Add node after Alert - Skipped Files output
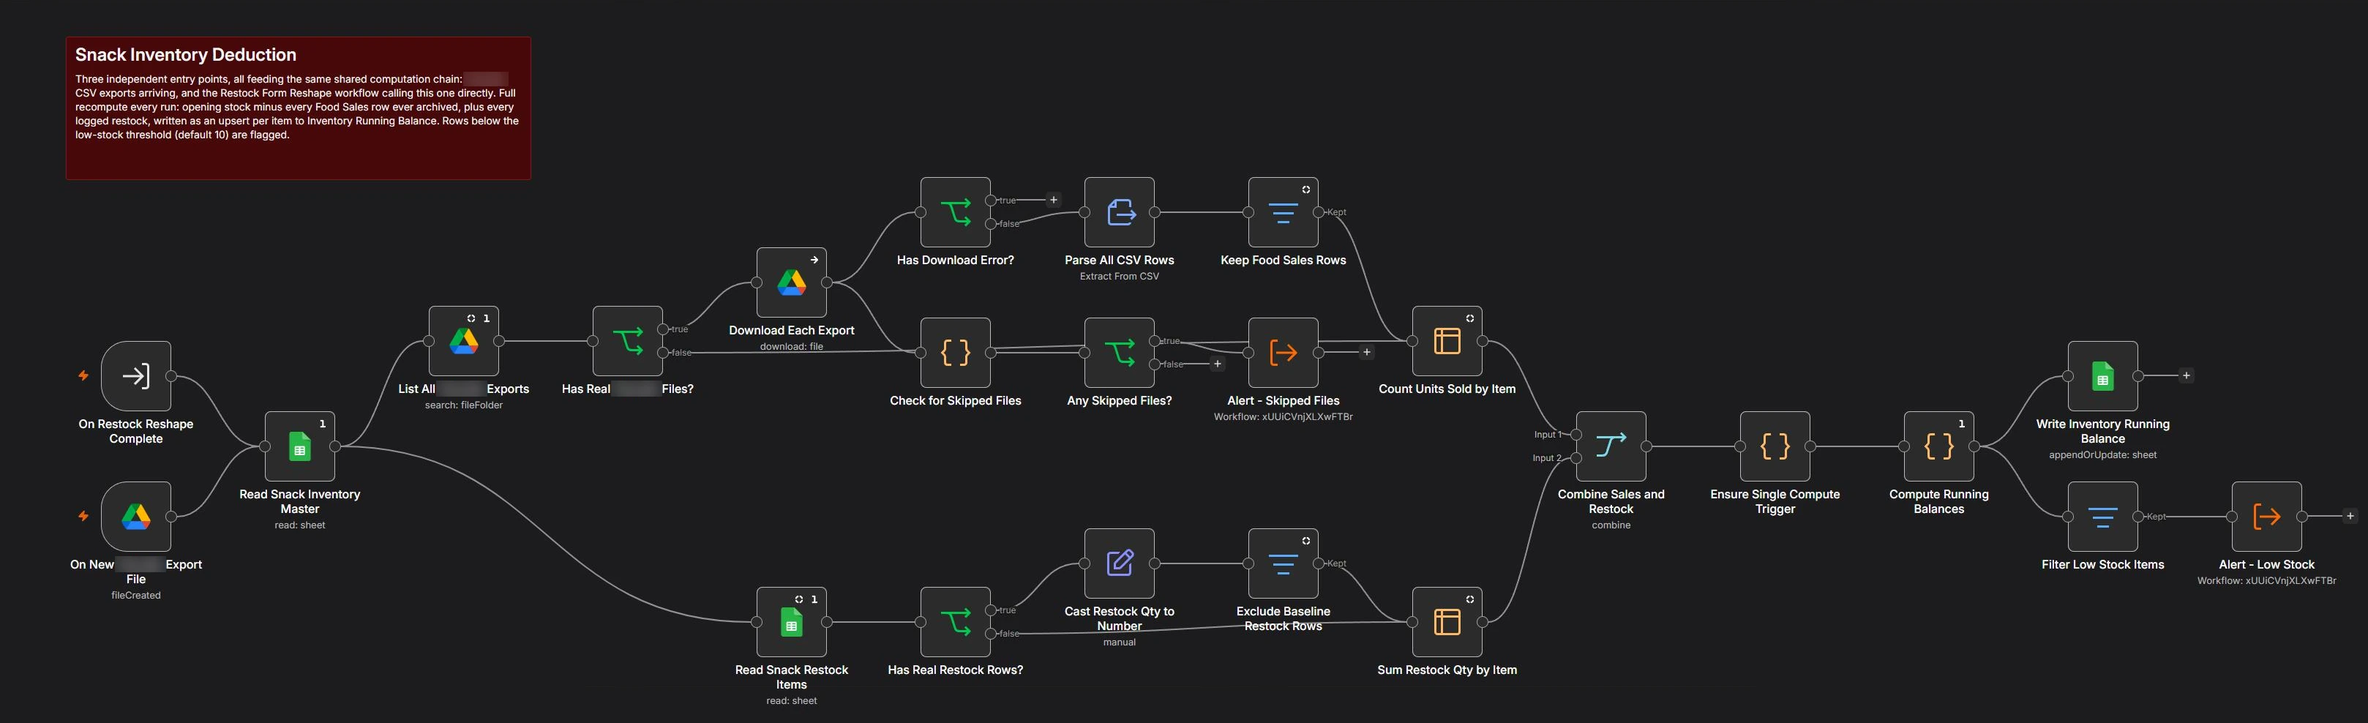 1367,352
